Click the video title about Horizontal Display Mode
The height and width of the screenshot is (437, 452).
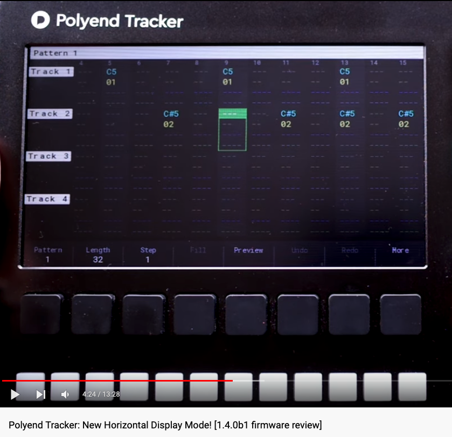point(165,425)
